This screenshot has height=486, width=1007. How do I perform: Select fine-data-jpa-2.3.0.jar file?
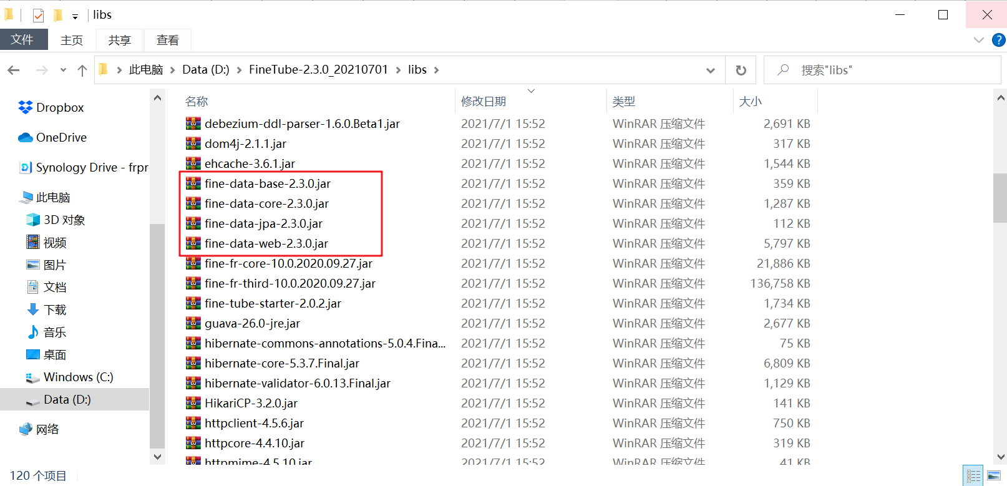tap(263, 223)
